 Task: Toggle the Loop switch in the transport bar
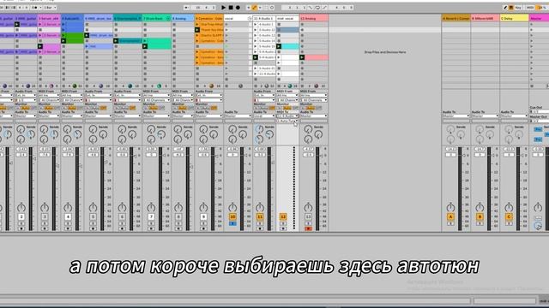tap(317, 8)
